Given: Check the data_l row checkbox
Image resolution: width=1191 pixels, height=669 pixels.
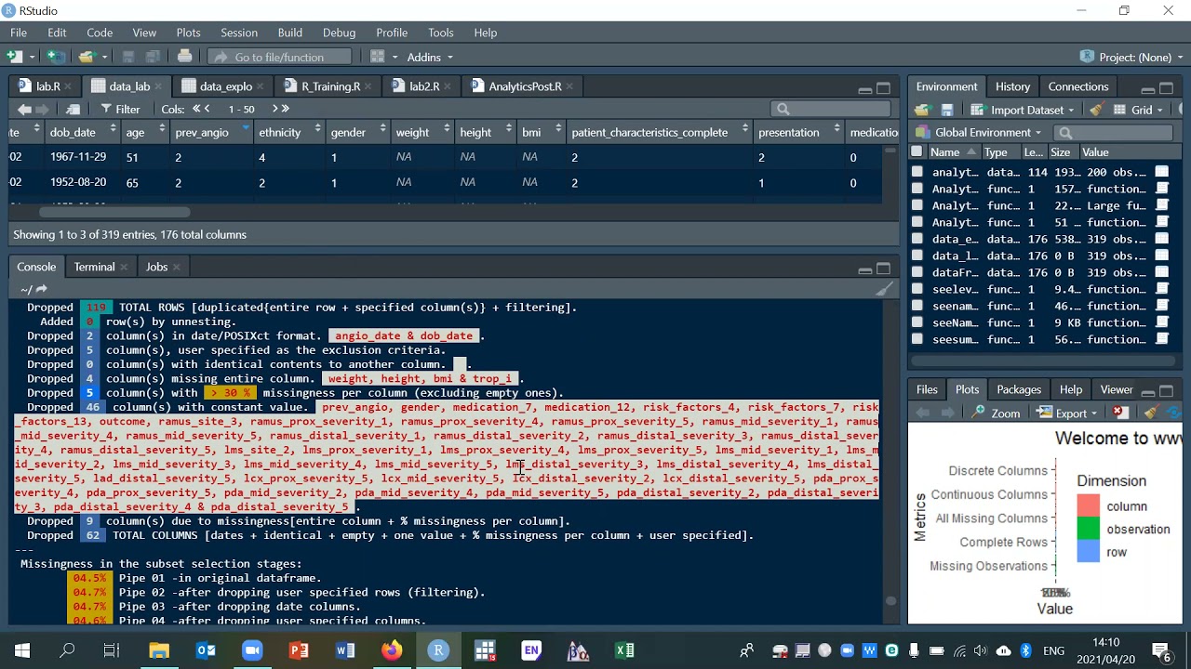Looking at the screenshot, I should coord(917,256).
